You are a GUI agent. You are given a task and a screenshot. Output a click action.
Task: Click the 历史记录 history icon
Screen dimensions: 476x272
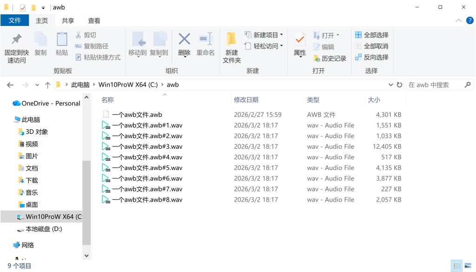317,58
